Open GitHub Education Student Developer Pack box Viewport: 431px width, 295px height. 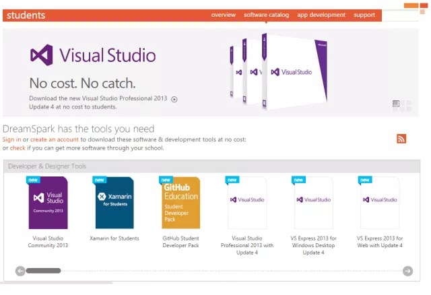click(181, 203)
